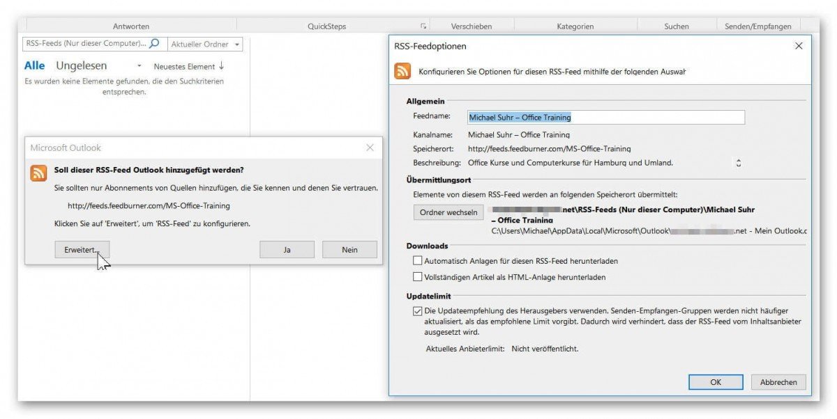Click the Erweitert button
Viewport: 837px width, 419px height.
82,248
